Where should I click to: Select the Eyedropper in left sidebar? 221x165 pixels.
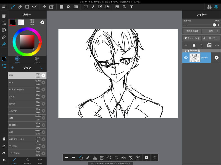click(4, 146)
